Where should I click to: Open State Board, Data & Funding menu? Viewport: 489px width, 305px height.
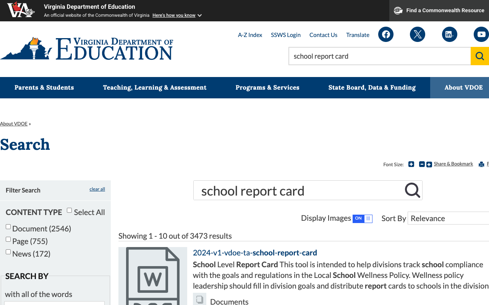[372, 88]
